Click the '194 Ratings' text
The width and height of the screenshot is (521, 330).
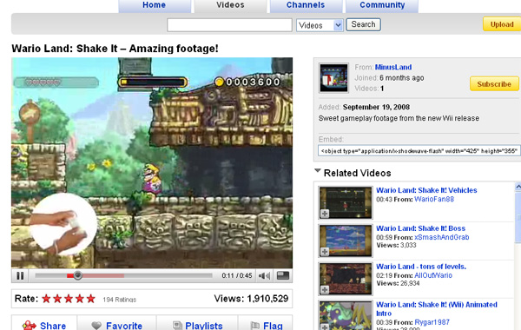coord(119,300)
